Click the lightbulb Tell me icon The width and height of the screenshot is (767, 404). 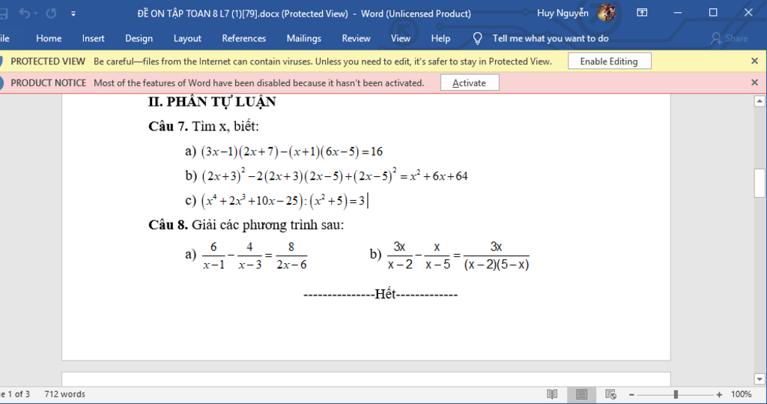click(x=477, y=38)
